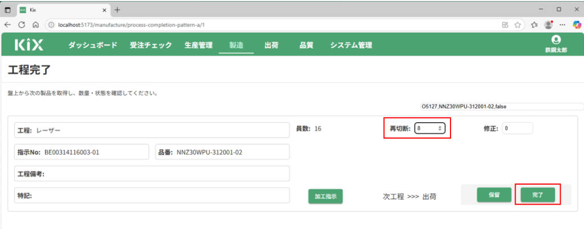Click 加工指示 button
Viewport: 584px width, 229px height.
click(x=326, y=197)
